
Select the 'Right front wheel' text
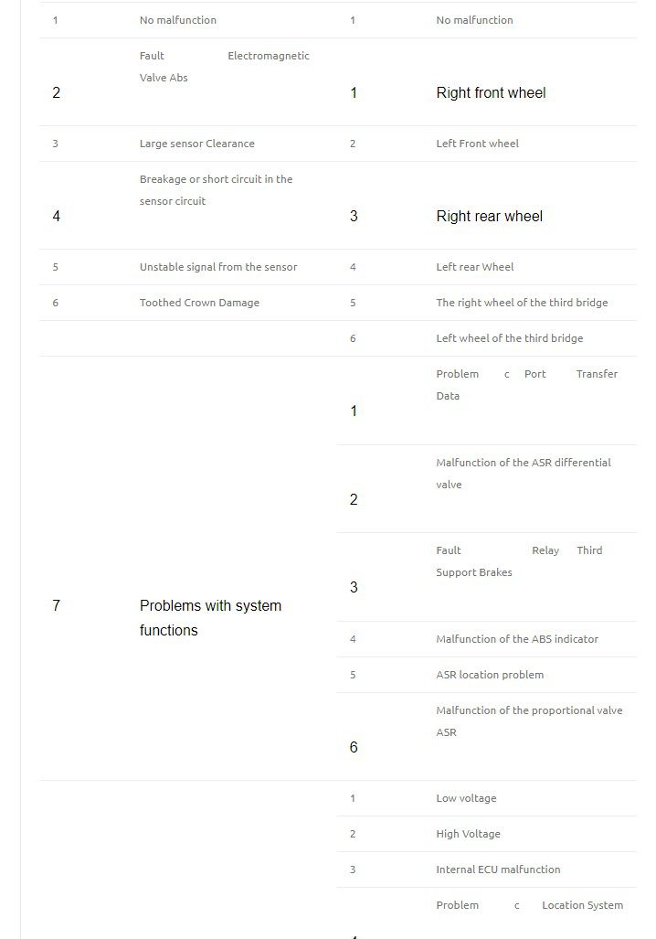pyautogui.click(x=491, y=92)
